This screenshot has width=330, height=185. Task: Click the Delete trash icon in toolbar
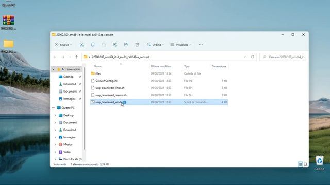click(137, 45)
